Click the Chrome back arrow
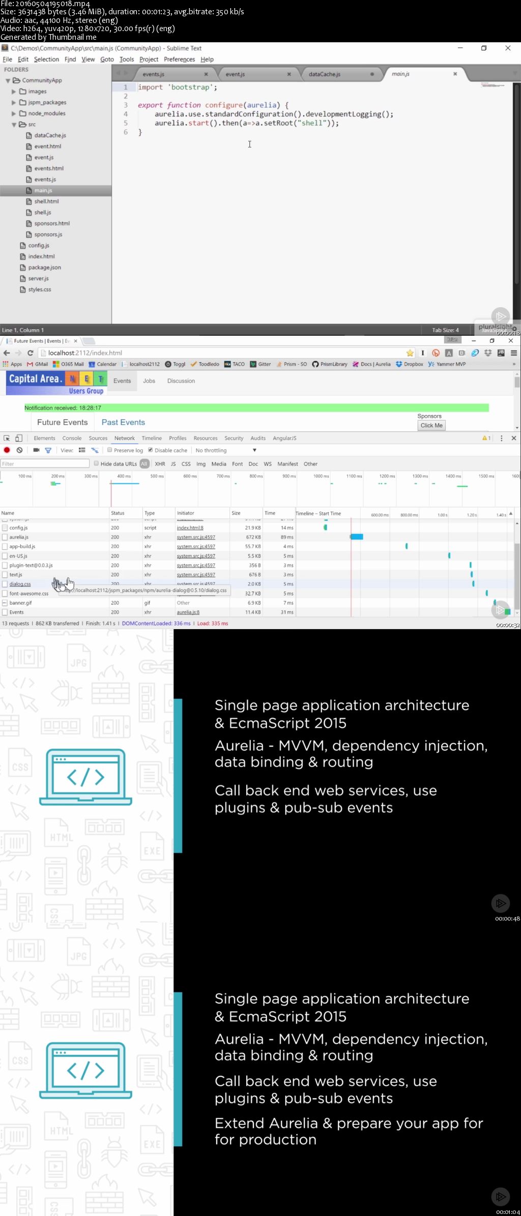 [x=7, y=353]
